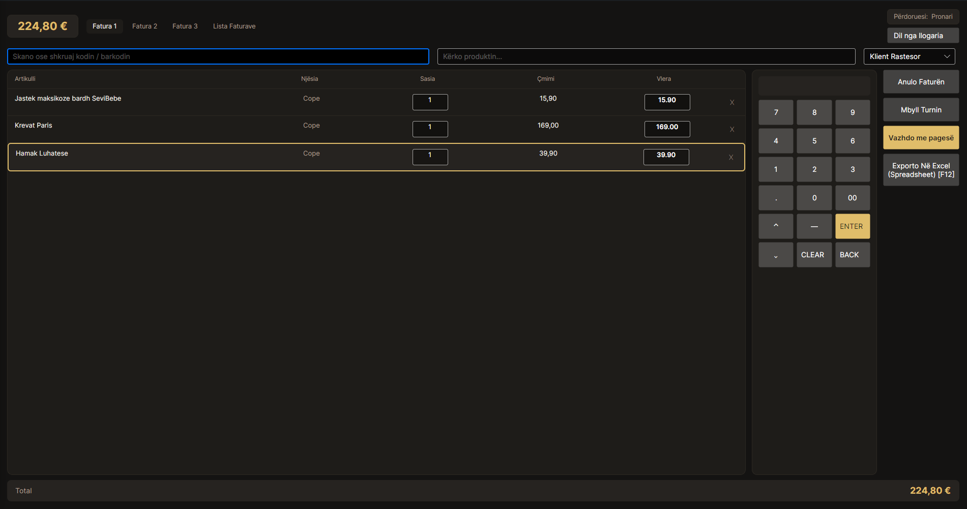Click the Mbyll Turnin button

[921, 110]
